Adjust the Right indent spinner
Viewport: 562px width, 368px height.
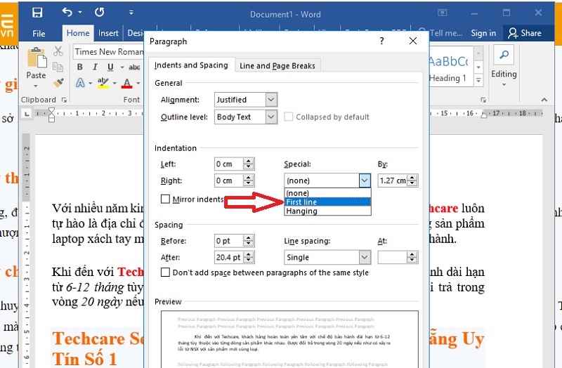coord(249,180)
